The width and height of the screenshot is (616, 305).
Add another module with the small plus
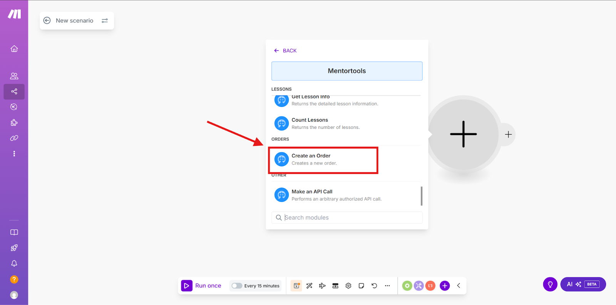tap(508, 135)
